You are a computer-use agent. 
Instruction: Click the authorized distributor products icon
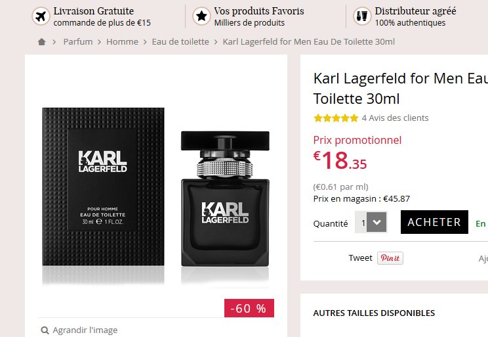[362, 16]
